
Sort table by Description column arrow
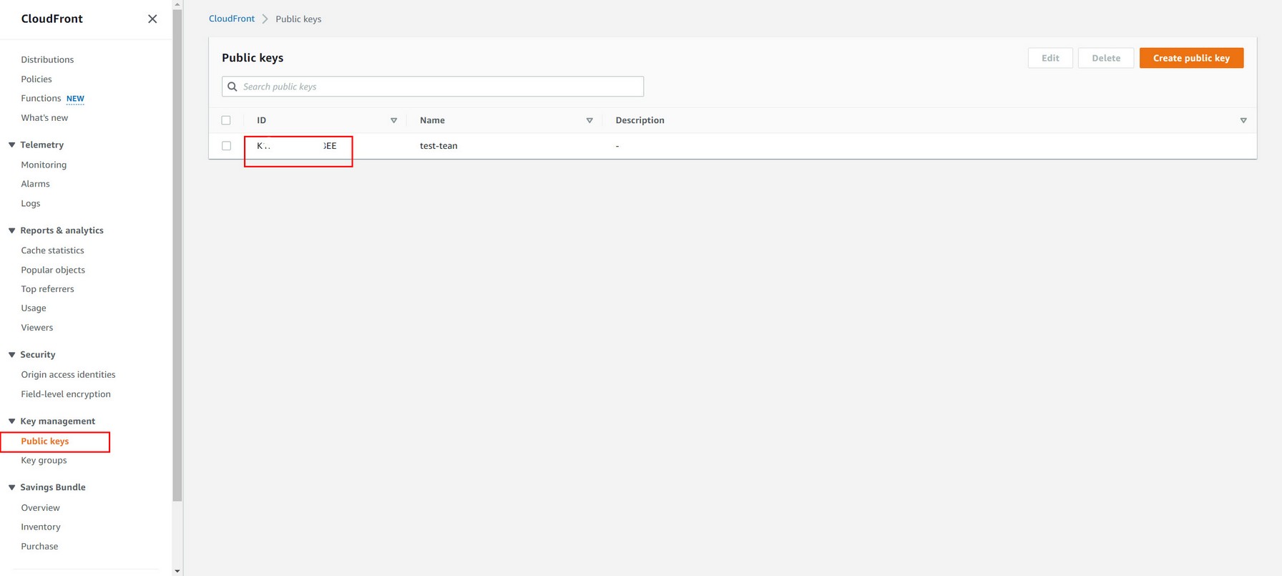tap(1243, 120)
